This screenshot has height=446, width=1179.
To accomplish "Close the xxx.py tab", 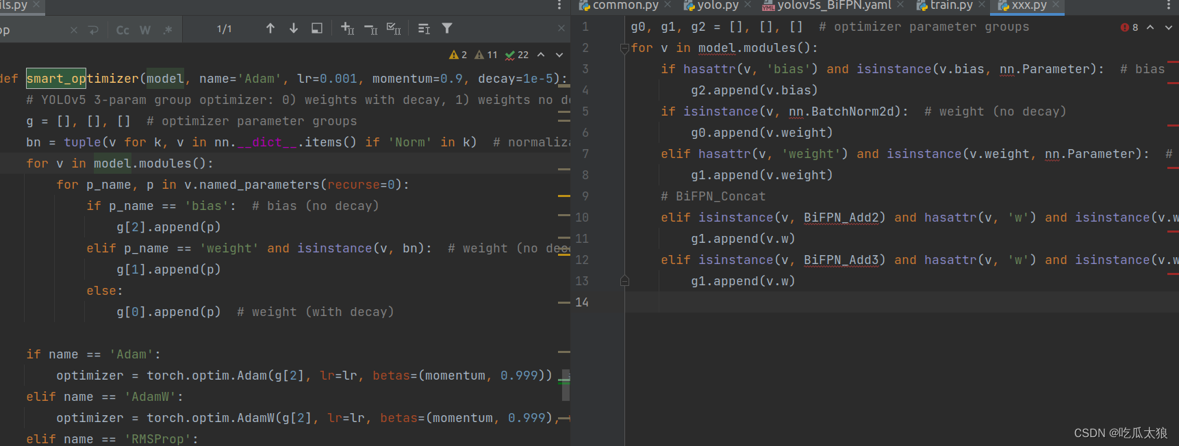I will pos(1056,5).
